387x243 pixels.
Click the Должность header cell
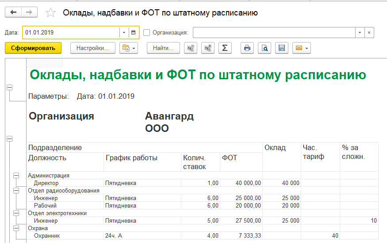coord(65,162)
